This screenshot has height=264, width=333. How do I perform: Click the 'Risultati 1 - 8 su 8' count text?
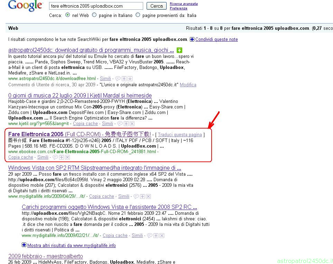204,28
